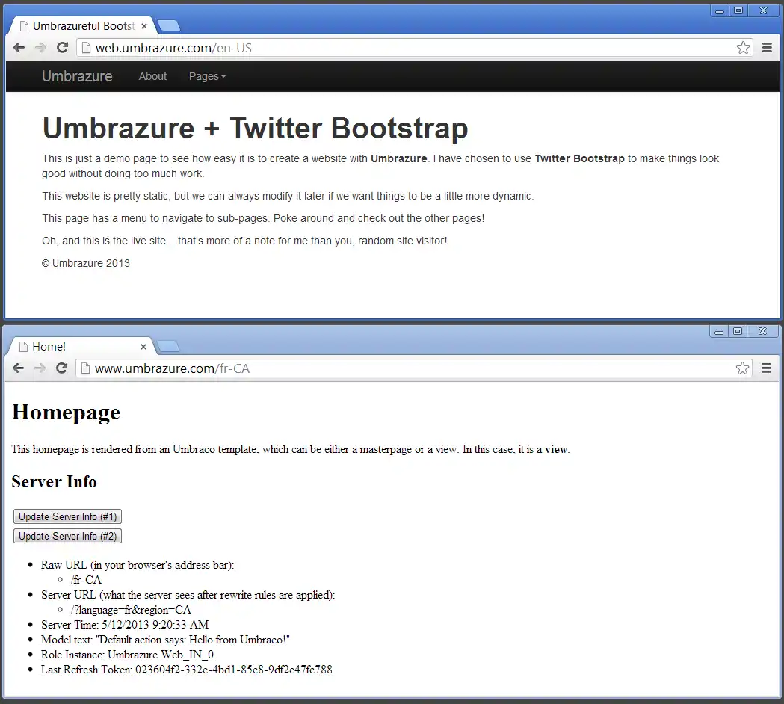The image size is (784, 704).
Task: Click the Umbrazure + Twitter Bootstrap heading
Action: coord(256,128)
